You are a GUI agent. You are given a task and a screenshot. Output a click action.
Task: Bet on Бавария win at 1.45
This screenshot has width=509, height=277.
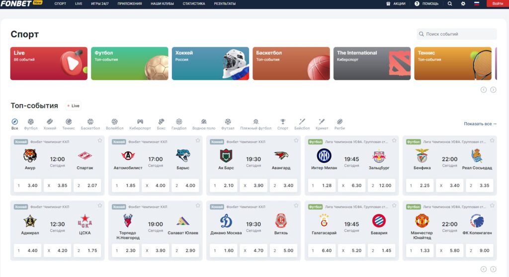pos(381,250)
